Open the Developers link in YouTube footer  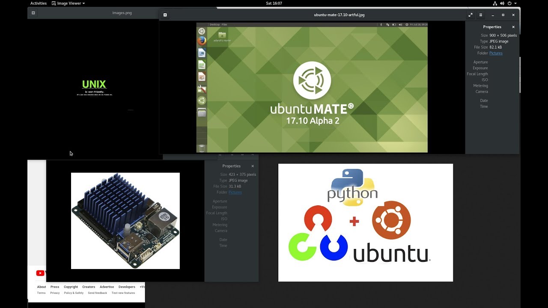[127, 287]
